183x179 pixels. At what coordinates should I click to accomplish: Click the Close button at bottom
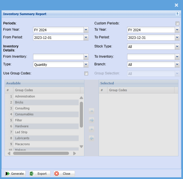64,174
